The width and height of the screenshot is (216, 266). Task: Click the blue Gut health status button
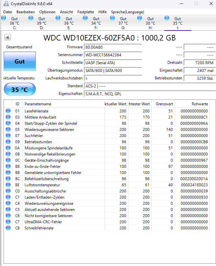click(x=20, y=61)
